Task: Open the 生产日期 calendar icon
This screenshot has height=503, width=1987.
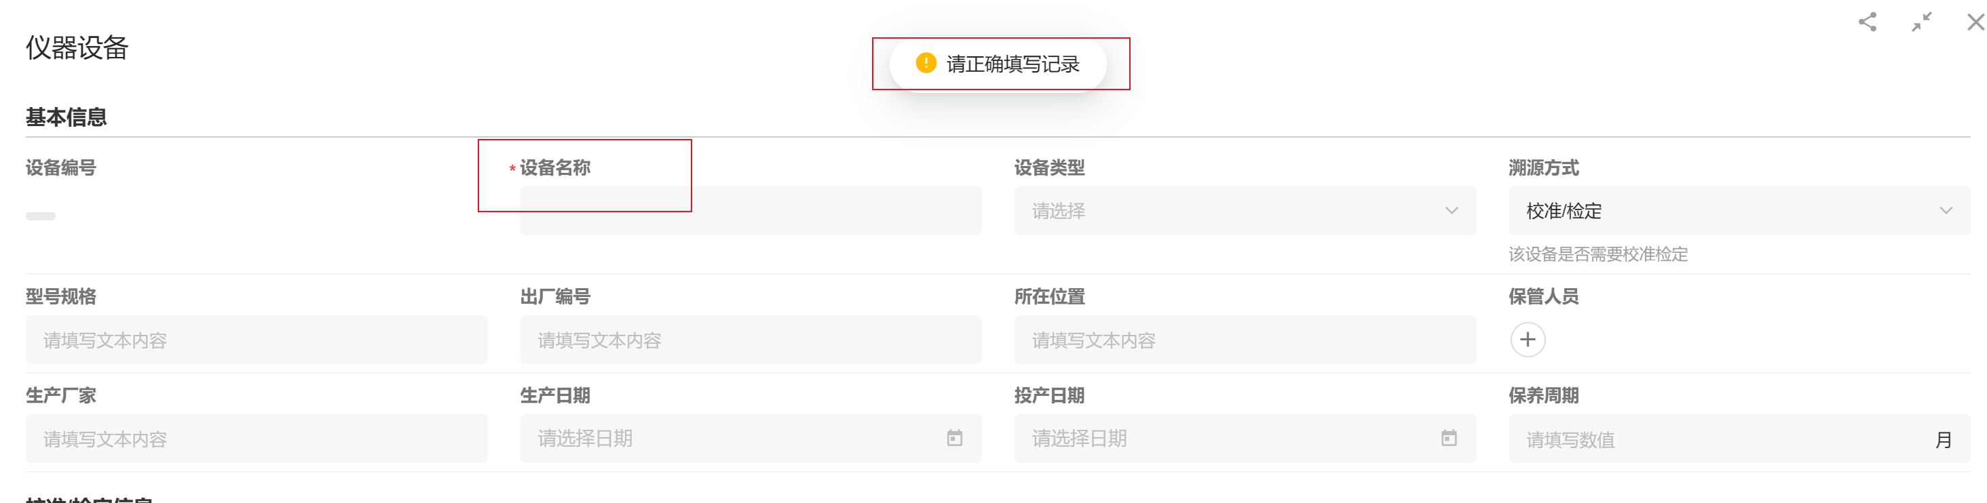Action: [954, 439]
